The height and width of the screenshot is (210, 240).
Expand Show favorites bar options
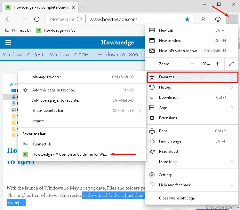(82, 111)
